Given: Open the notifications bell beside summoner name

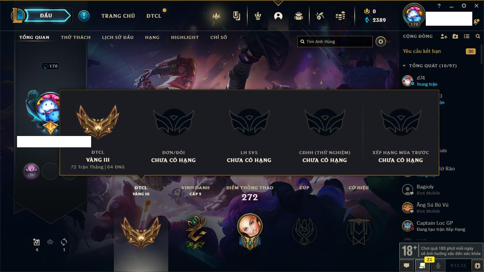Looking at the screenshot, I should [x=475, y=22].
